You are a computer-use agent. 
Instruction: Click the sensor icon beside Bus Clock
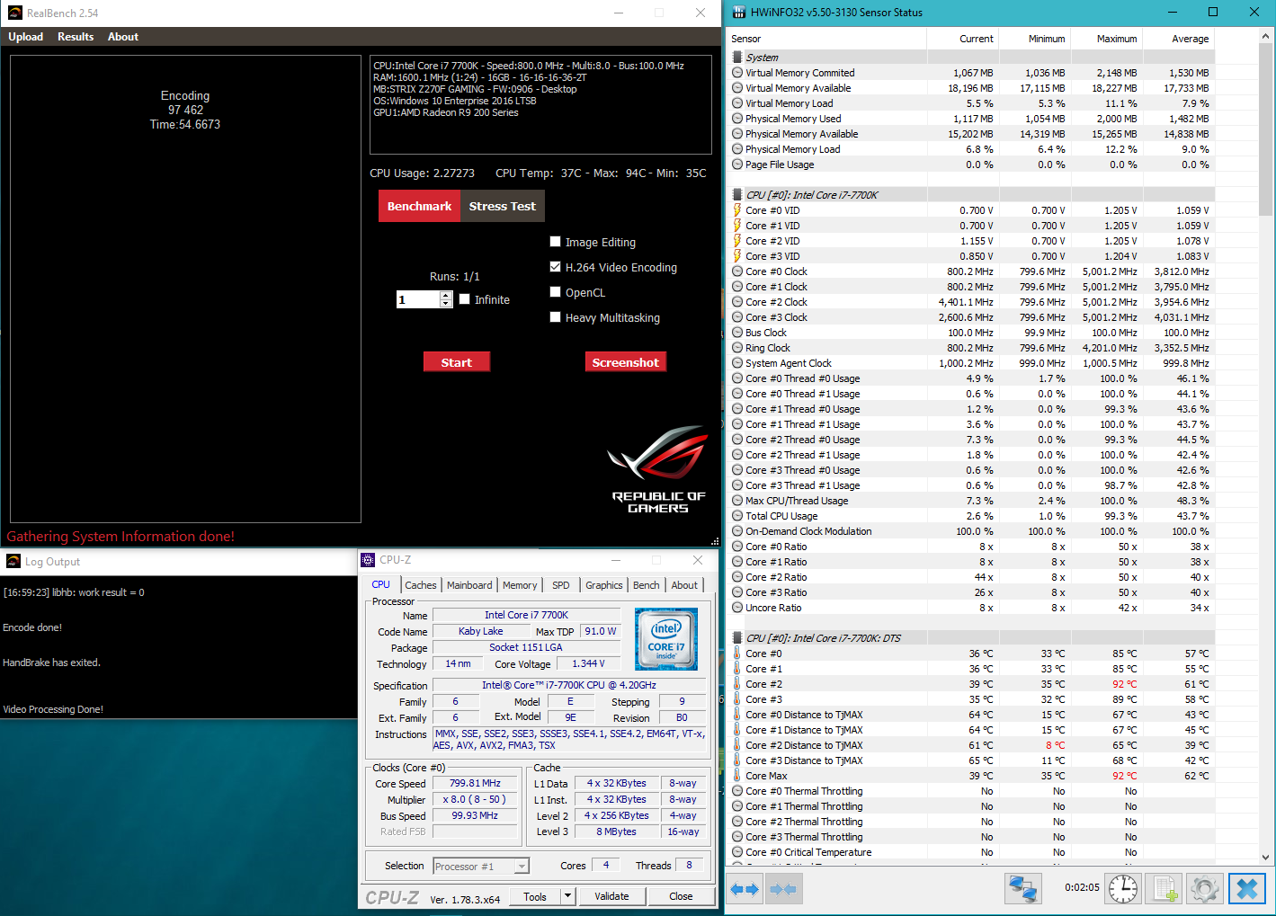(737, 333)
